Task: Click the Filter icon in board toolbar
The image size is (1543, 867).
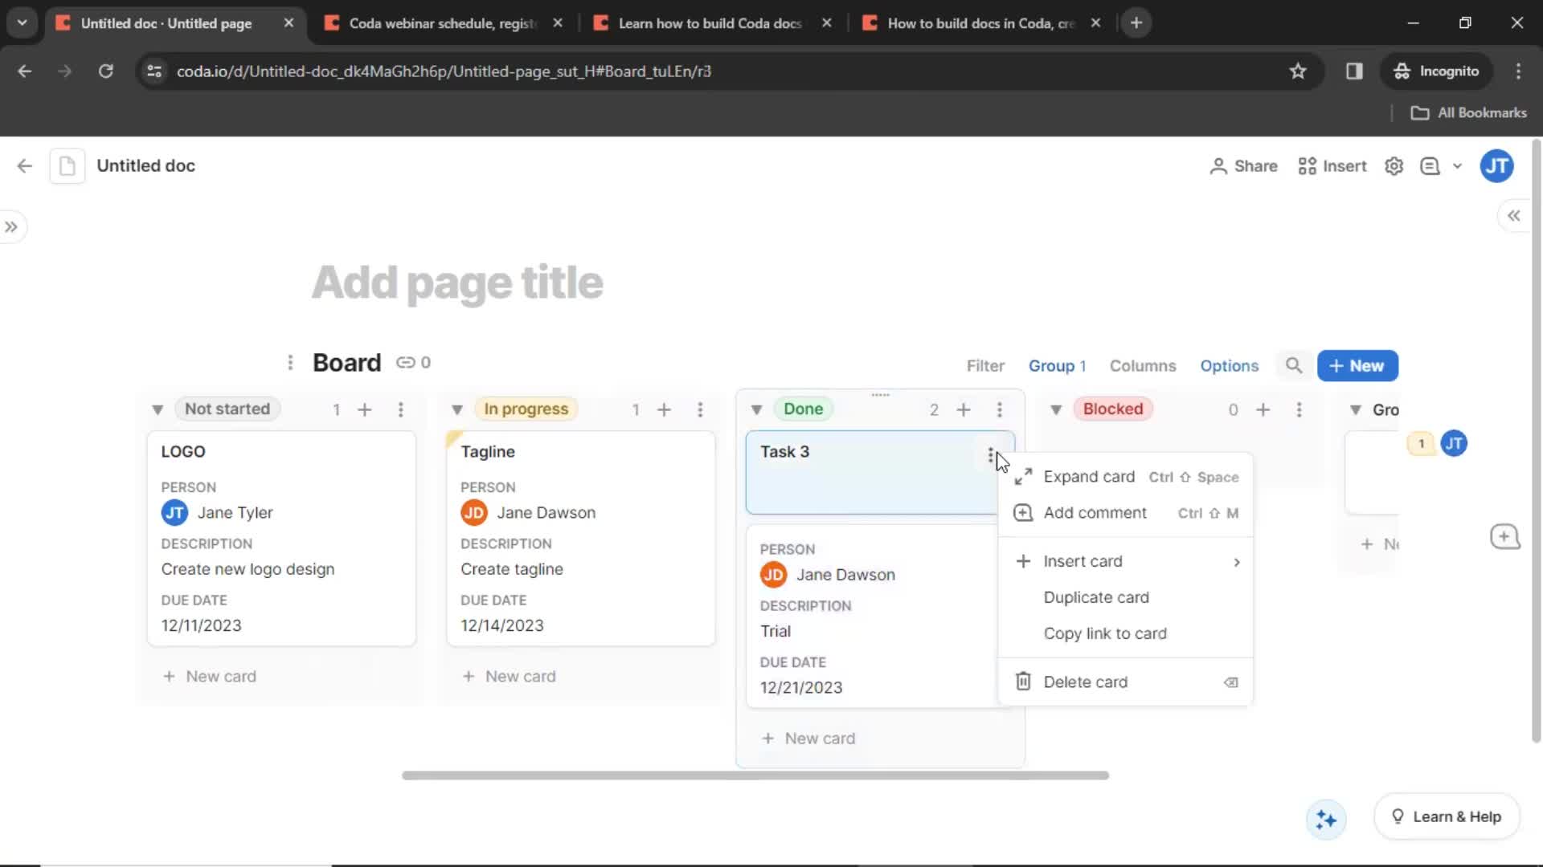Action: tap(985, 364)
